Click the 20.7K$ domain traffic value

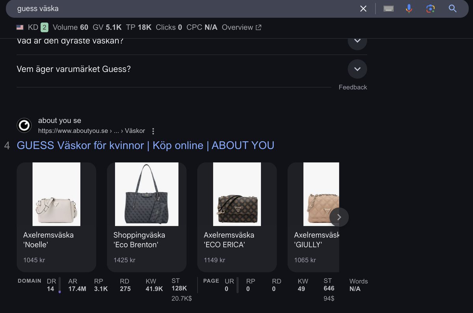182,299
